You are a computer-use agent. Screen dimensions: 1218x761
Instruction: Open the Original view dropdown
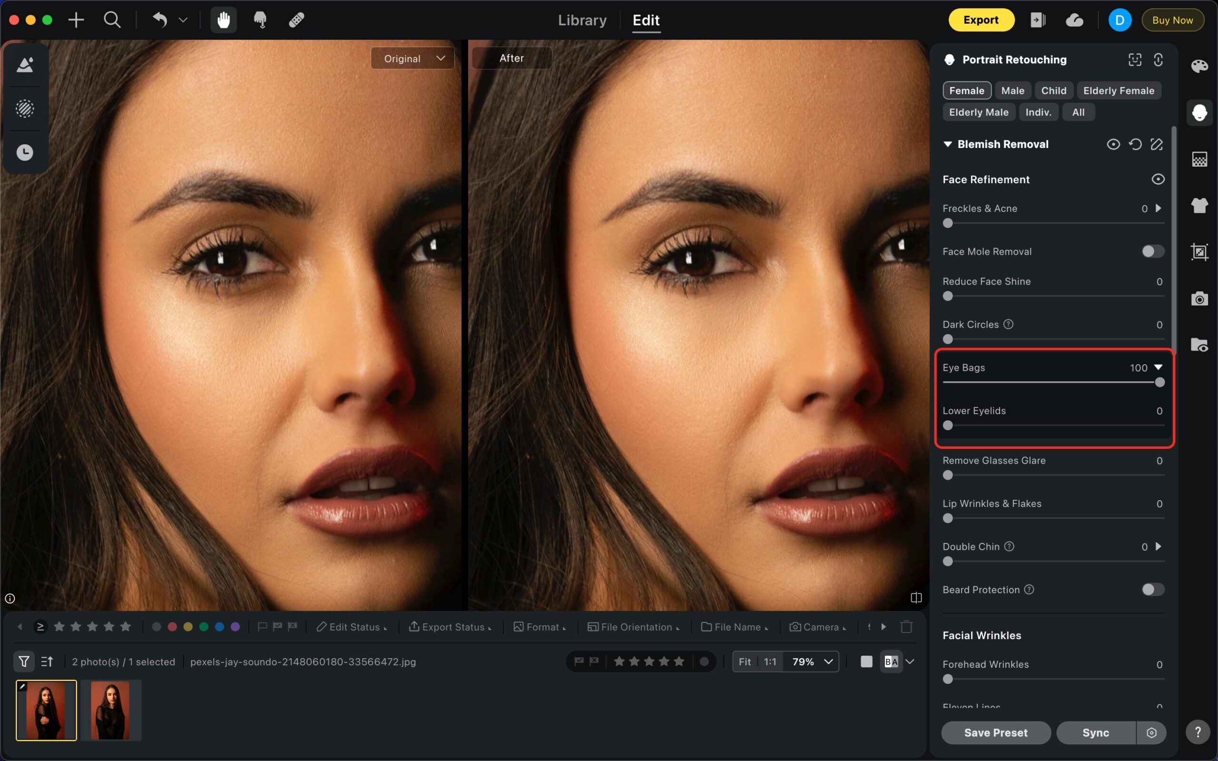[x=413, y=59]
